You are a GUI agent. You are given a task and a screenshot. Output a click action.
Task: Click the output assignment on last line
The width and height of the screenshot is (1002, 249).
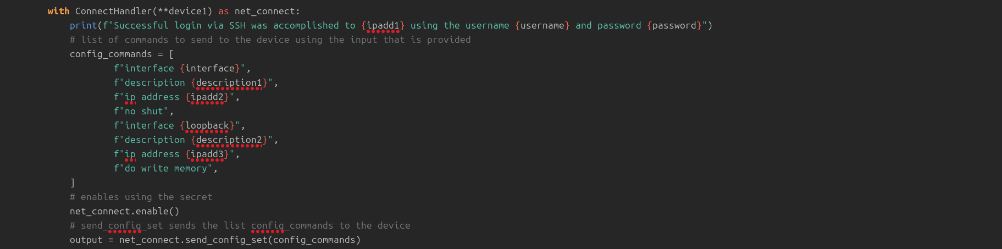coord(215,240)
